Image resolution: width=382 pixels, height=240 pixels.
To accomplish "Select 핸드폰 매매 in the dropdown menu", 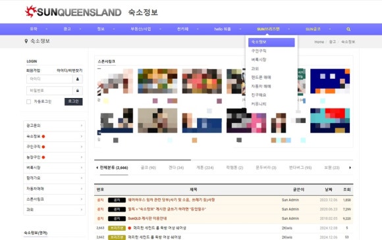I will pos(261,78).
